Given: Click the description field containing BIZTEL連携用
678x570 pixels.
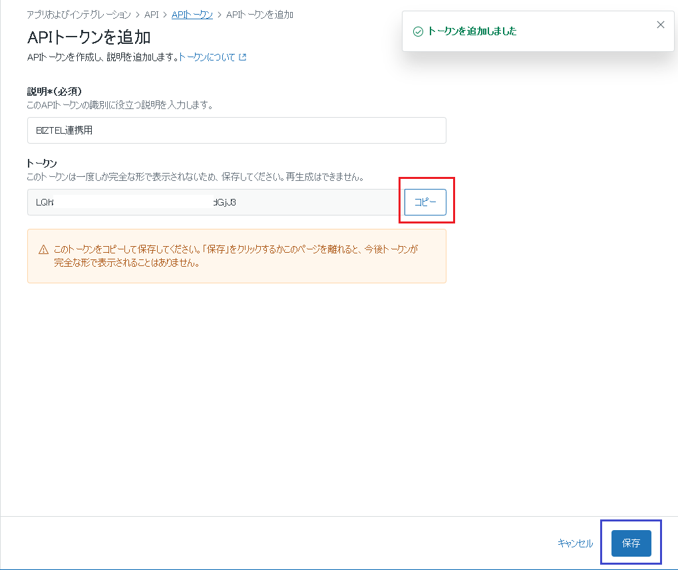Looking at the screenshot, I should [236, 130].
